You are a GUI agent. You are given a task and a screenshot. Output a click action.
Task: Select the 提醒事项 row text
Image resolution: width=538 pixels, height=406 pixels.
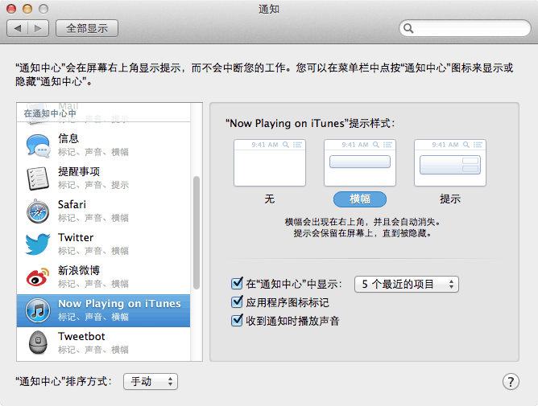click(79, 171)
